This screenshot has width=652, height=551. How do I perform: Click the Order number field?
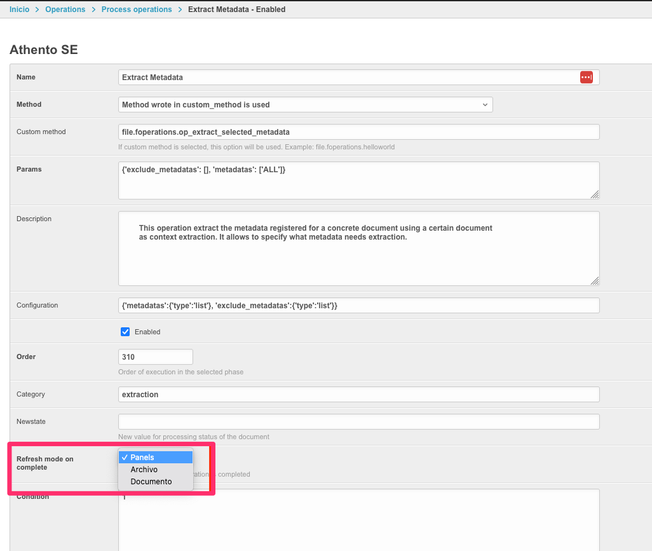point(156,357)
